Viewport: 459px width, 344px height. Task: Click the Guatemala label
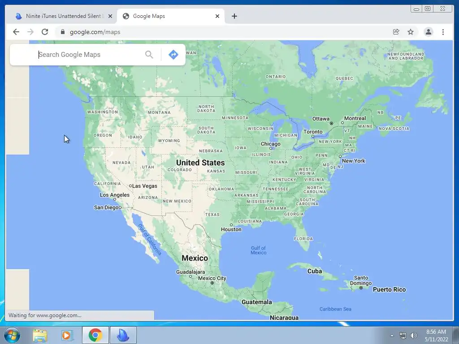click(256, 302)
